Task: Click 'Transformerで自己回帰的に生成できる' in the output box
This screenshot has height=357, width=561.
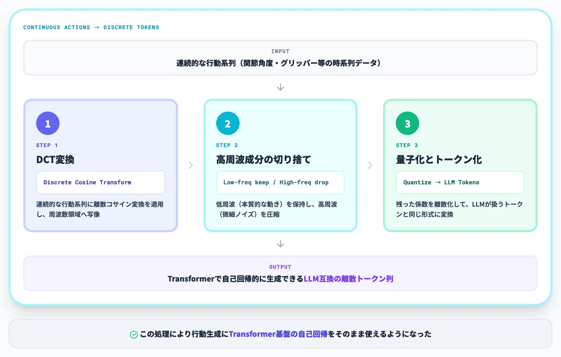Action: coord(236,279)
